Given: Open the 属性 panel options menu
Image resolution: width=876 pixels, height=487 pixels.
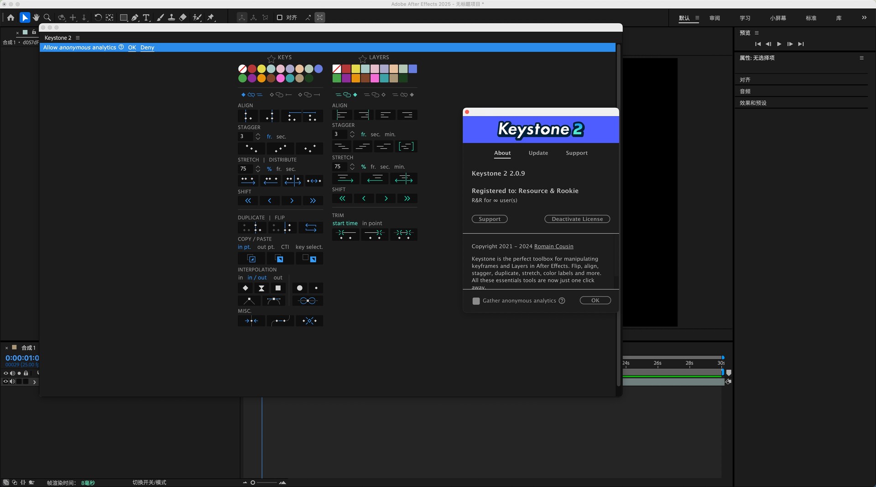Looking at the screenshot, I should (862, 58).
